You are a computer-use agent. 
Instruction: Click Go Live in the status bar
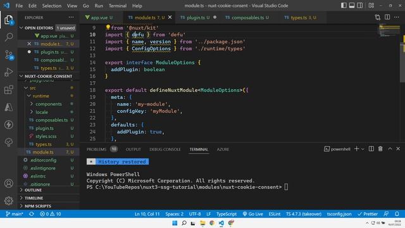(x=252, y=214)
